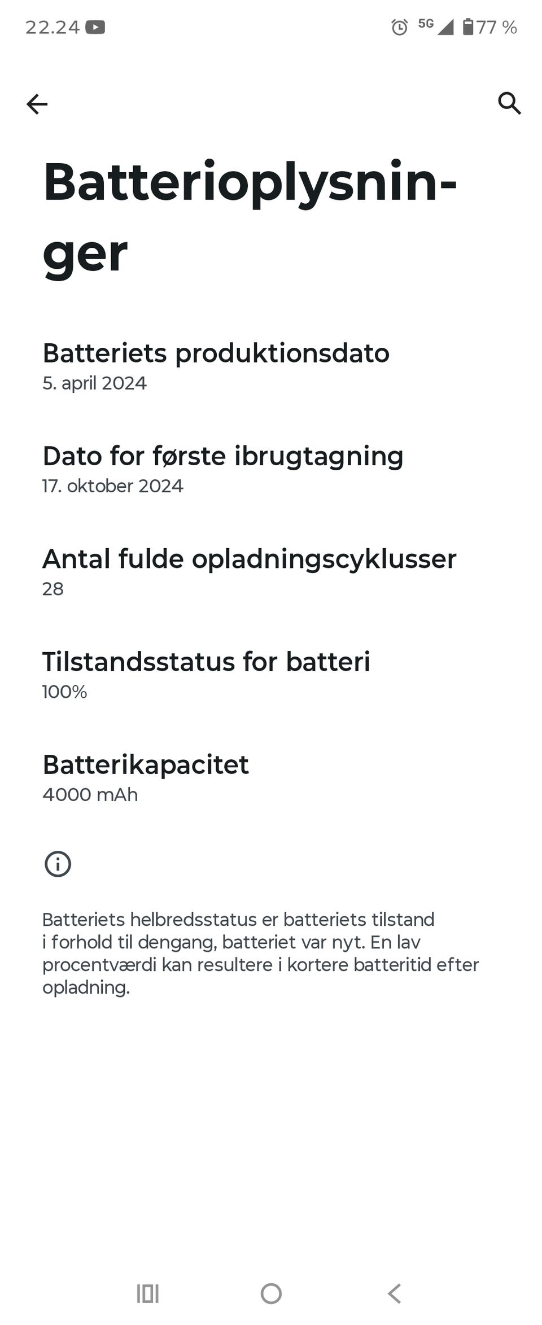Open Antal fulde opladningscyklusser item

click(x=271, y=572)
